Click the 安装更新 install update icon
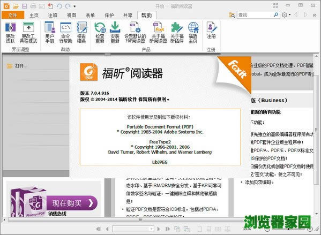Image resolution: width=321 pixels, height=235 pixels. pos(115,33)
